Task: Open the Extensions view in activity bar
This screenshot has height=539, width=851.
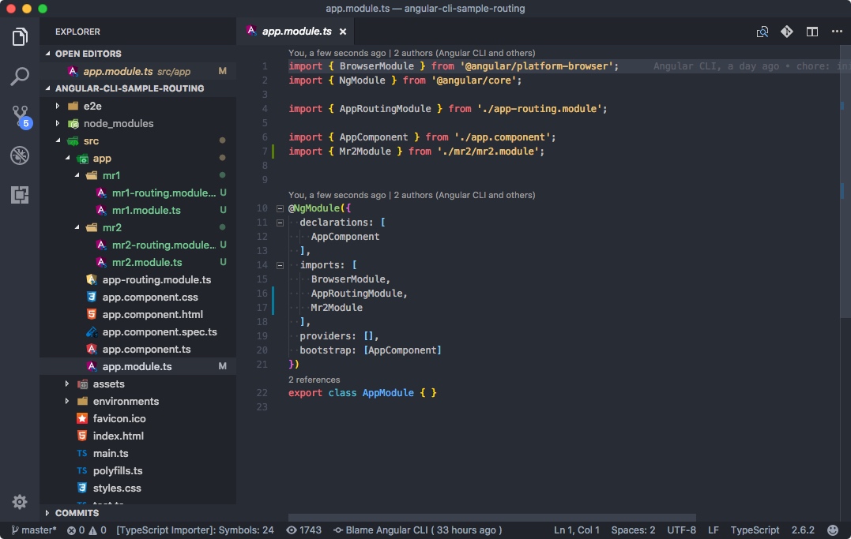Action: pyautogui.click(x=20, y=195)
